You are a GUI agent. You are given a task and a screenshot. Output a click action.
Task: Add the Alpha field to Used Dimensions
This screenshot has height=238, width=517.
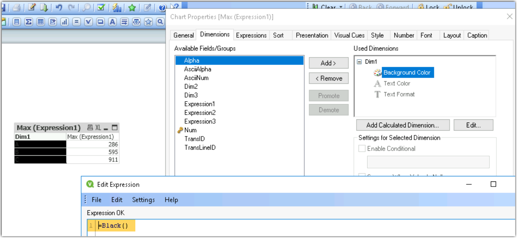328,63
